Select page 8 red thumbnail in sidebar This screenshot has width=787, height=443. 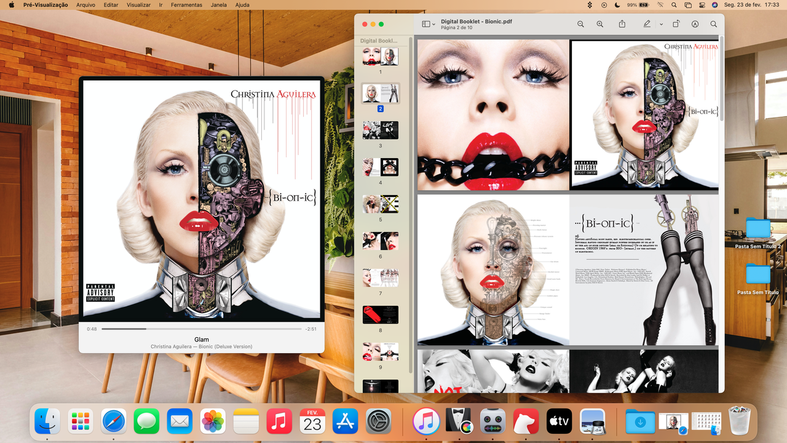click(x=381, y=315)
